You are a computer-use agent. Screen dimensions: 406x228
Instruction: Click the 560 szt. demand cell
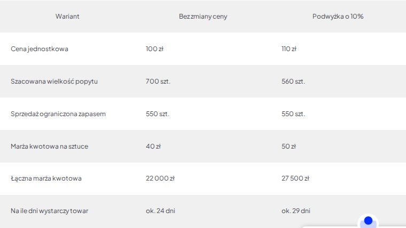(x=293, y=82)
